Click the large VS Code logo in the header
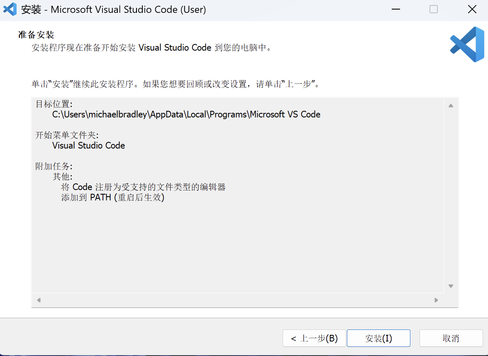 click(467, 44)
